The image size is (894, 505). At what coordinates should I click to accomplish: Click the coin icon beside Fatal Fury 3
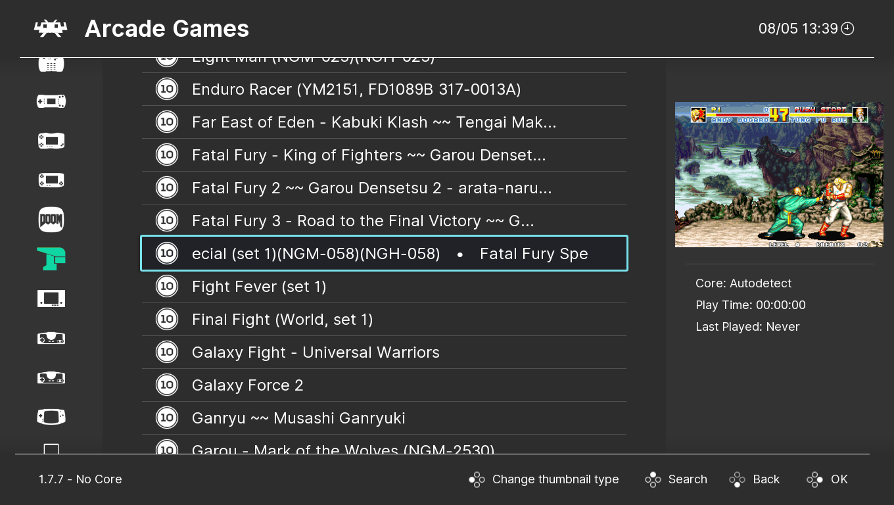click(167, 221)
